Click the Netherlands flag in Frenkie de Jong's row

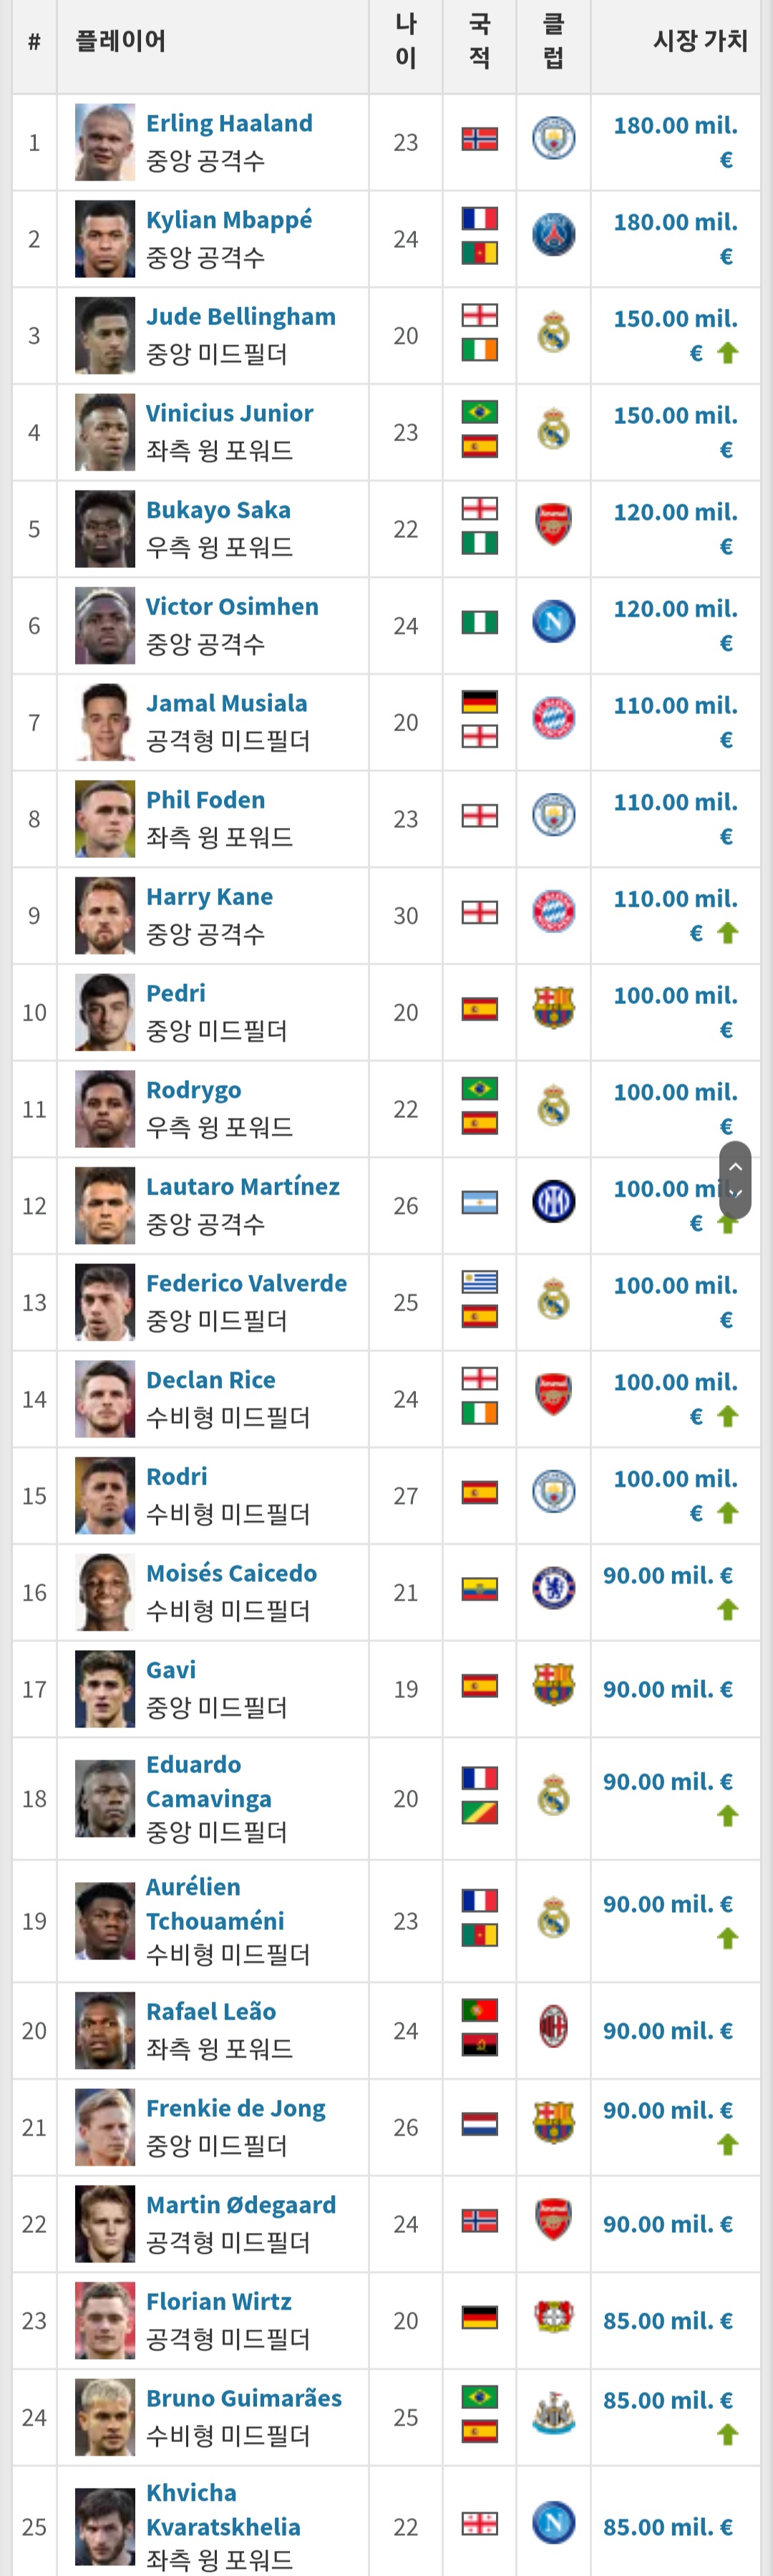[480, 2124]
